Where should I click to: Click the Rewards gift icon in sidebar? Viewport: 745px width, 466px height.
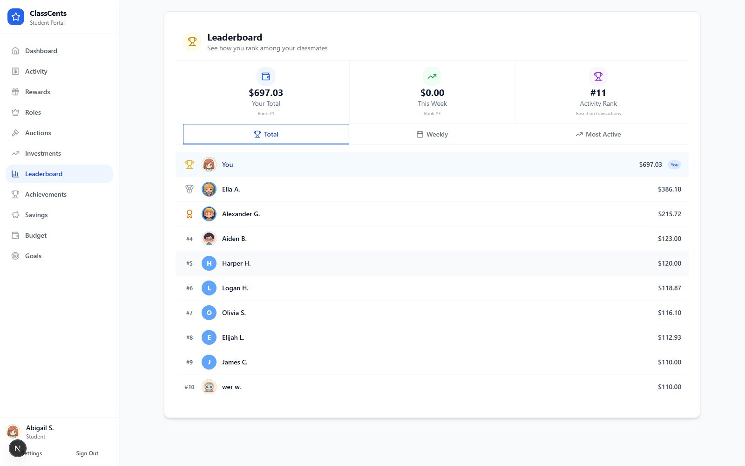[x=15, y=92]
